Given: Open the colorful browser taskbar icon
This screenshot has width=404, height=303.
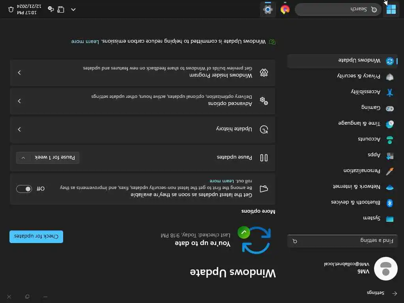Looking at the screenshot, I should (285, 9).
